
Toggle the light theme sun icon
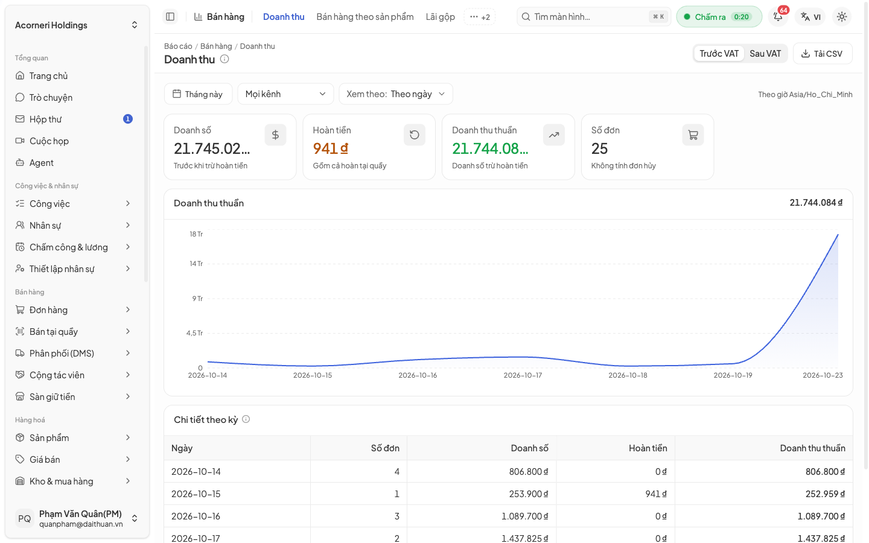(842, 17)
